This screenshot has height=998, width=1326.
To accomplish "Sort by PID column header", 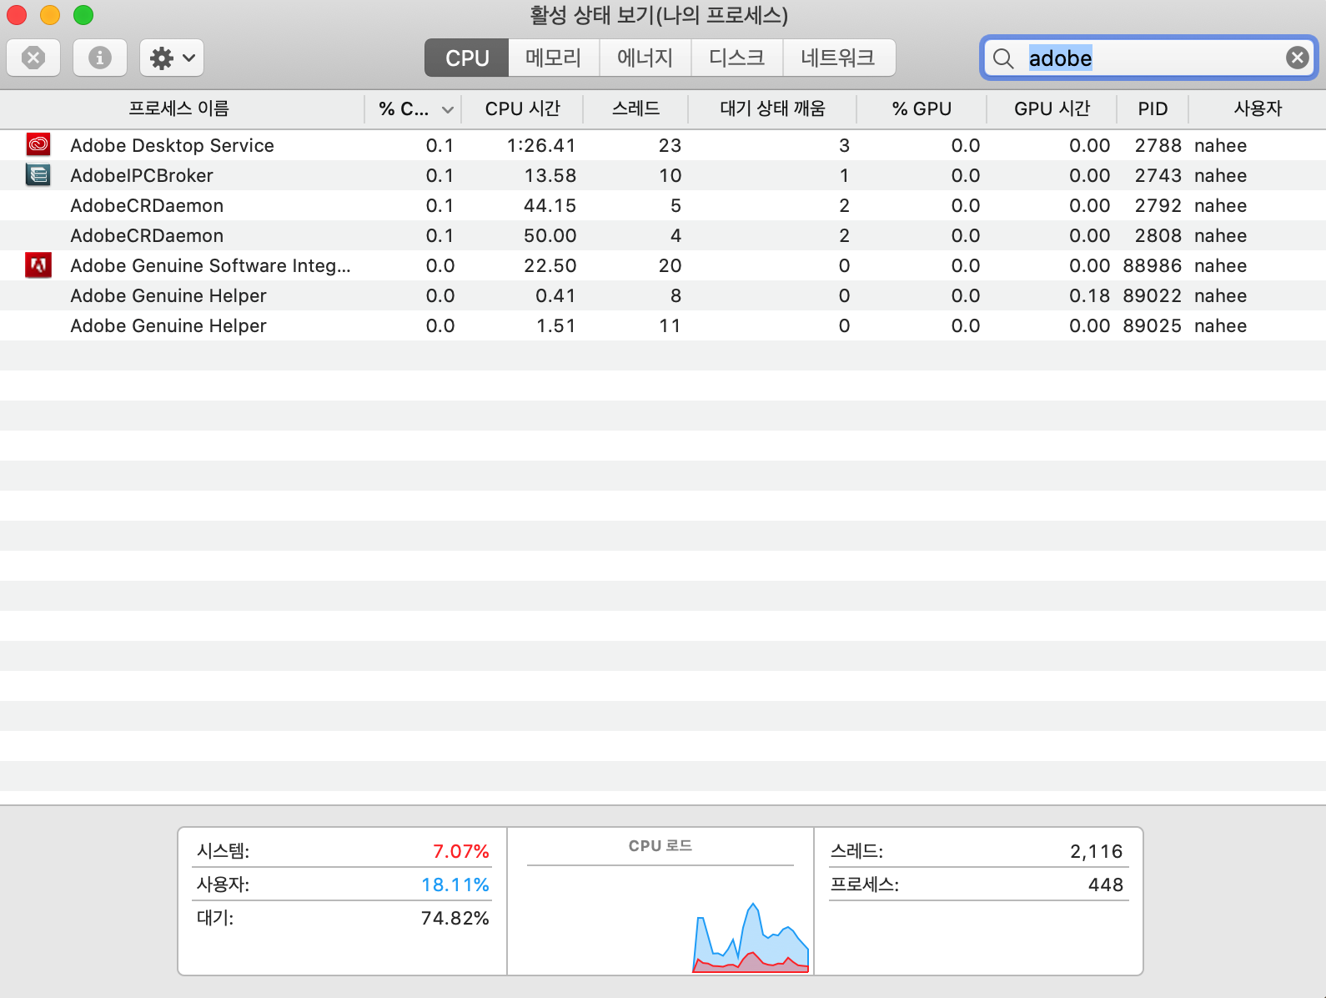I will pos(1153,108).
